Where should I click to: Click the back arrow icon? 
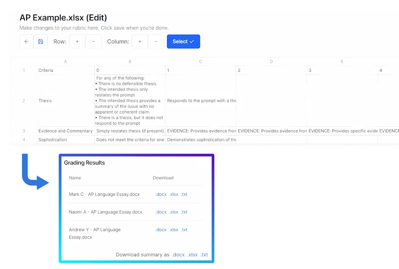[x=26, y=41]
